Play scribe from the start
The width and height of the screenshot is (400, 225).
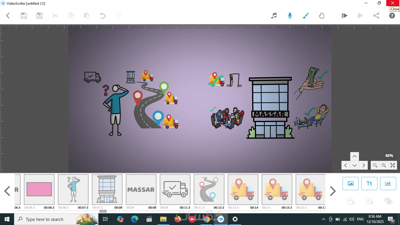(345, 16)
